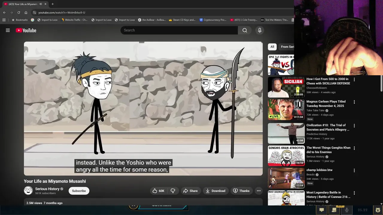Start voice search with microphone icon
The height and width of the screenshot is (215, 383).
pyautogui.click(x=259, y=30)
